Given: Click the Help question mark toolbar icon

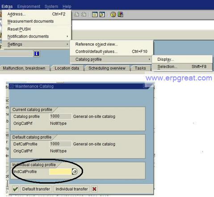Looking at the screenshot, I should pos(113,14).
